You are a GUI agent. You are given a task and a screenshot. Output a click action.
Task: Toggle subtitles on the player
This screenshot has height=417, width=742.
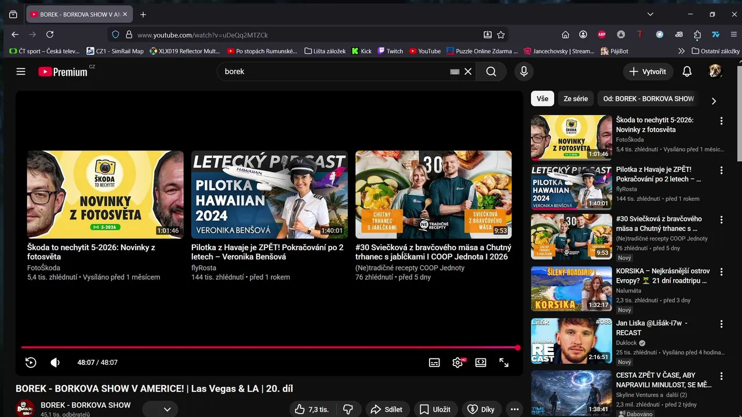pyautogui.click(x=434, y=363)
